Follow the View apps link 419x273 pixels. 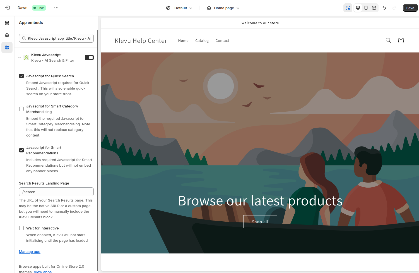[x=43, y=272]
